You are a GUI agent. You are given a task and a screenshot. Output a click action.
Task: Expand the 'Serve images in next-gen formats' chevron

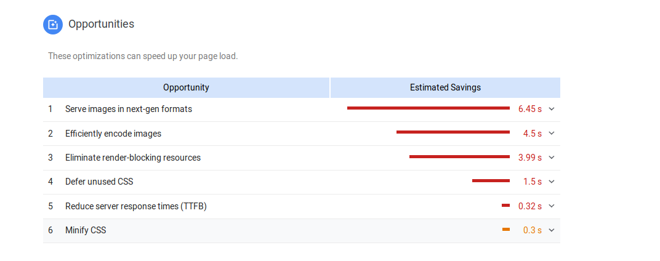552,109
